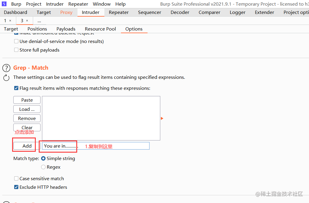The image size is (309, 203).
Task: Close Intruder attack tab 3
Action: click(x=27, y=21)
